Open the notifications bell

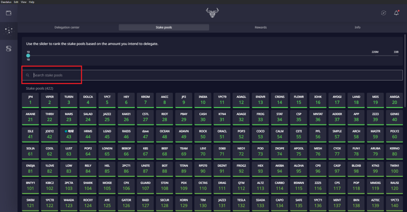[x=396, y=13]
